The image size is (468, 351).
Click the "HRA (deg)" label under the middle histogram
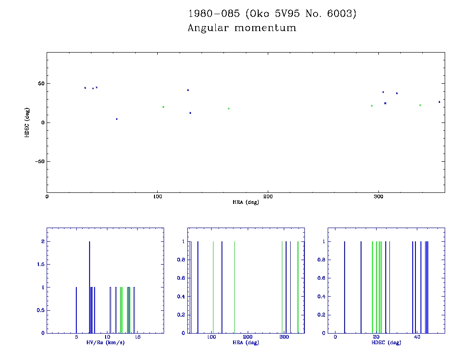245,342
